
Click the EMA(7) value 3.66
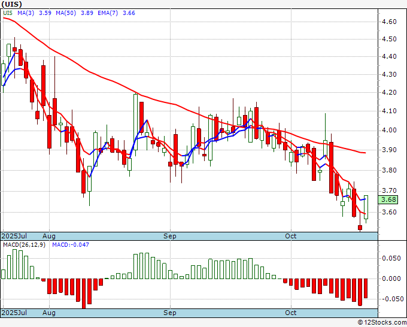[x=129, y=13]
